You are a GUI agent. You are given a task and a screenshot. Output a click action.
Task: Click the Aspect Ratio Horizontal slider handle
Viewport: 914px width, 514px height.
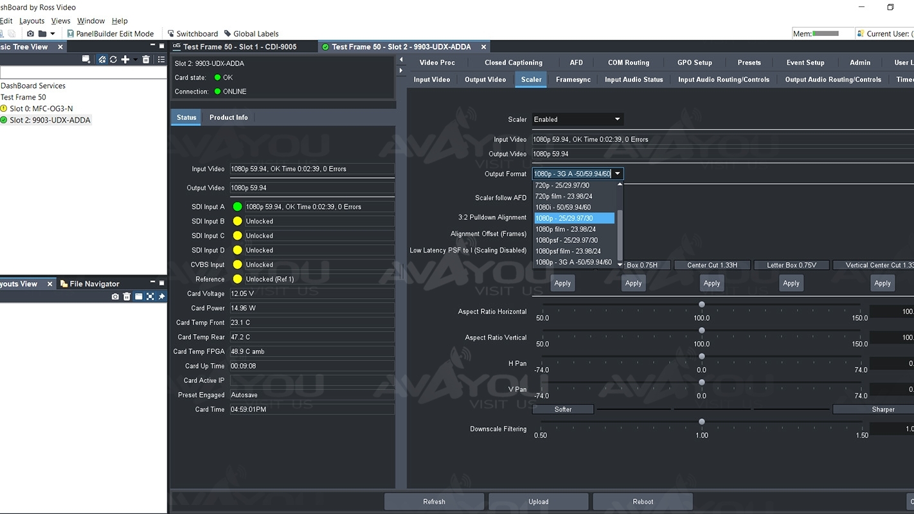coord(702,305)
